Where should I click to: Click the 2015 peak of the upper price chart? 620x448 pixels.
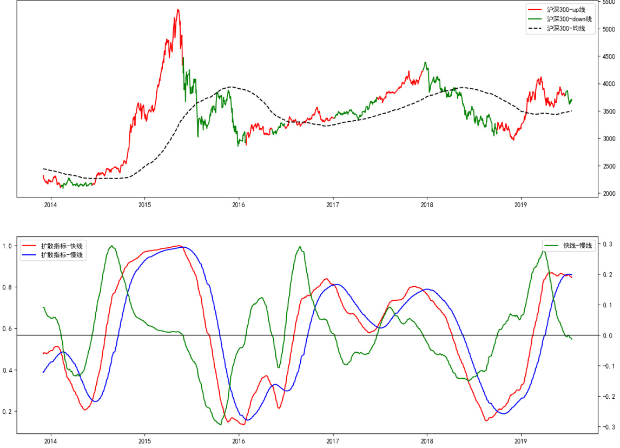click(177, 10)
